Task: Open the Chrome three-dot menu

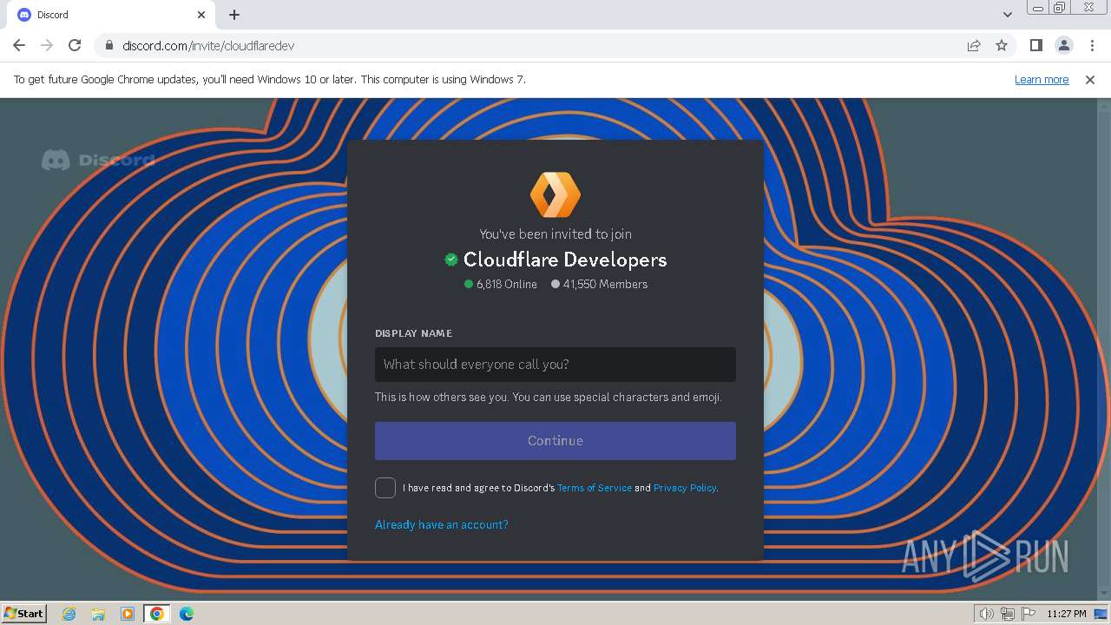Action: click(1092, 45)
